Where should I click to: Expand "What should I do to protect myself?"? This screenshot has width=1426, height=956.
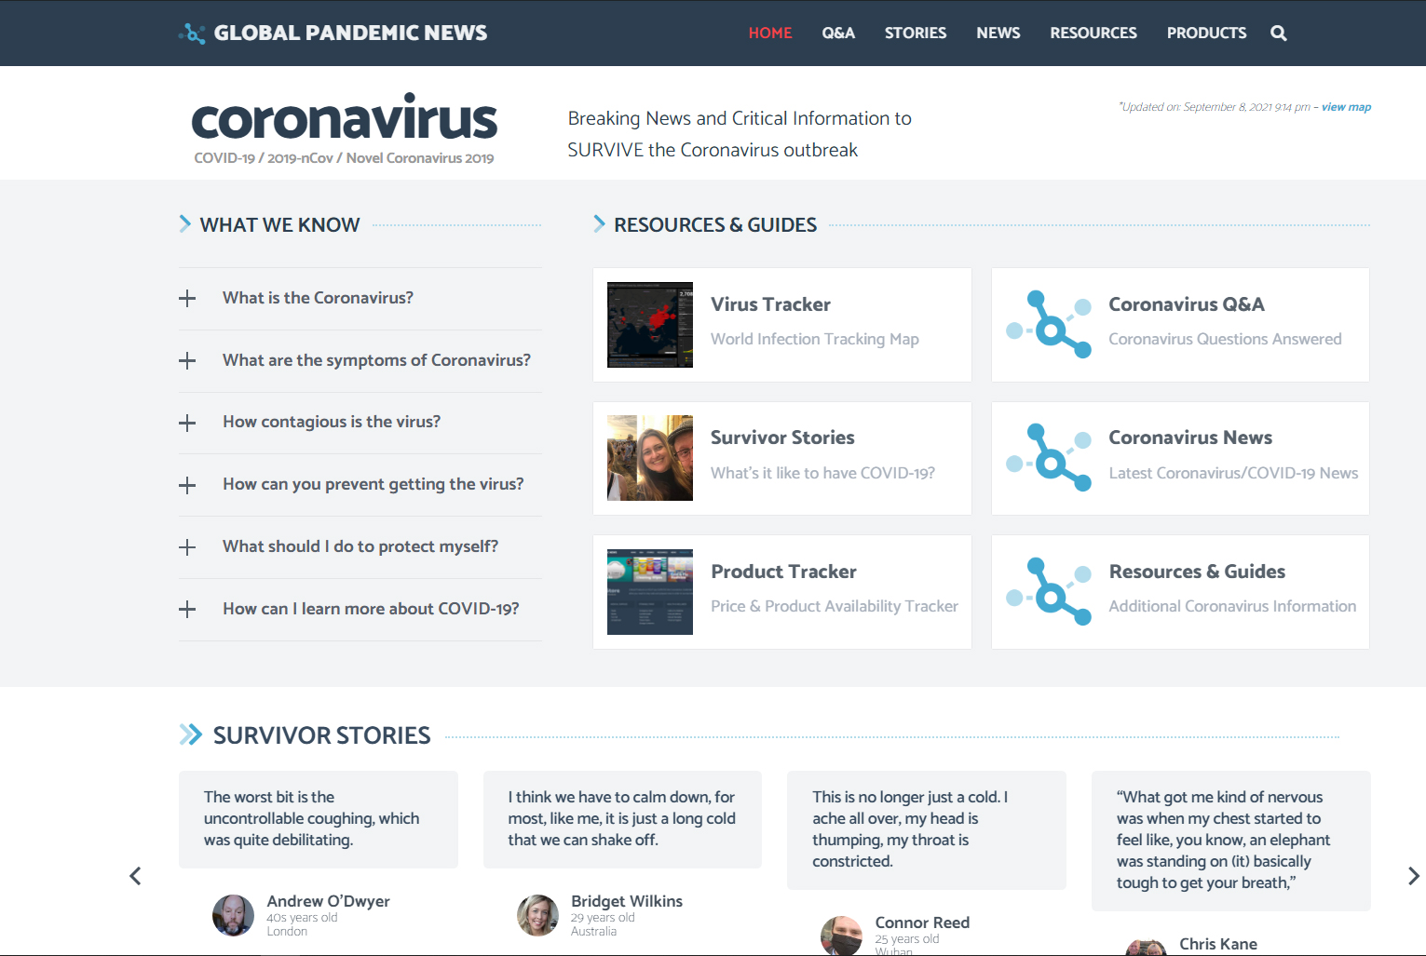(187, 547)
